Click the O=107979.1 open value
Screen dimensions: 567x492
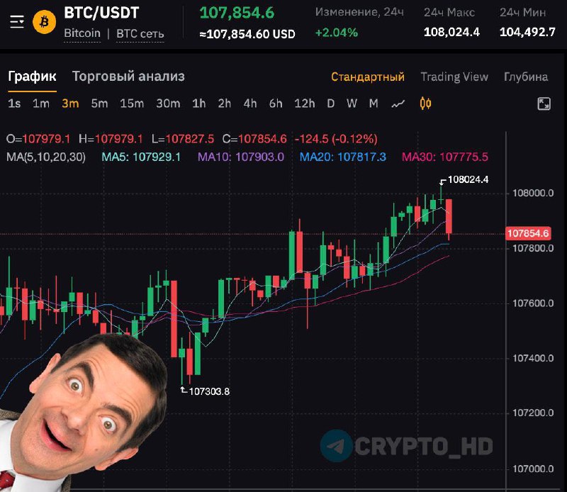click(38, 139)
